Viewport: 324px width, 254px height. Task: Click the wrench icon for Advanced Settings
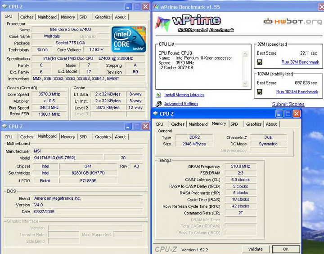158,104
